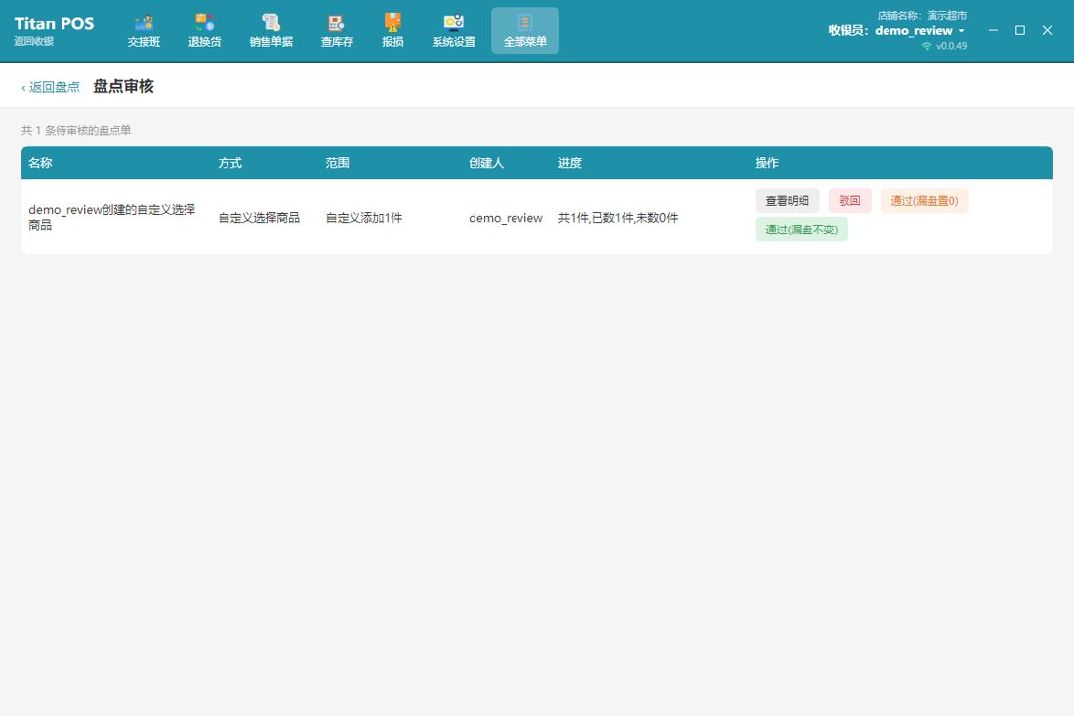Click the 店铺名称: 演示超市 store label

(x=922, y=15)
